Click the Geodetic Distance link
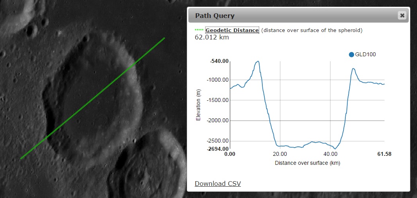 pyautogui.click(x=232, y=30)
